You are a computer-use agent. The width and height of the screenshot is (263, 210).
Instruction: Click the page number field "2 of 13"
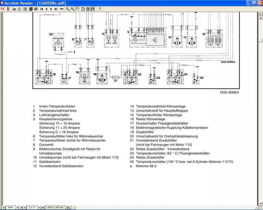coord(32,207)
